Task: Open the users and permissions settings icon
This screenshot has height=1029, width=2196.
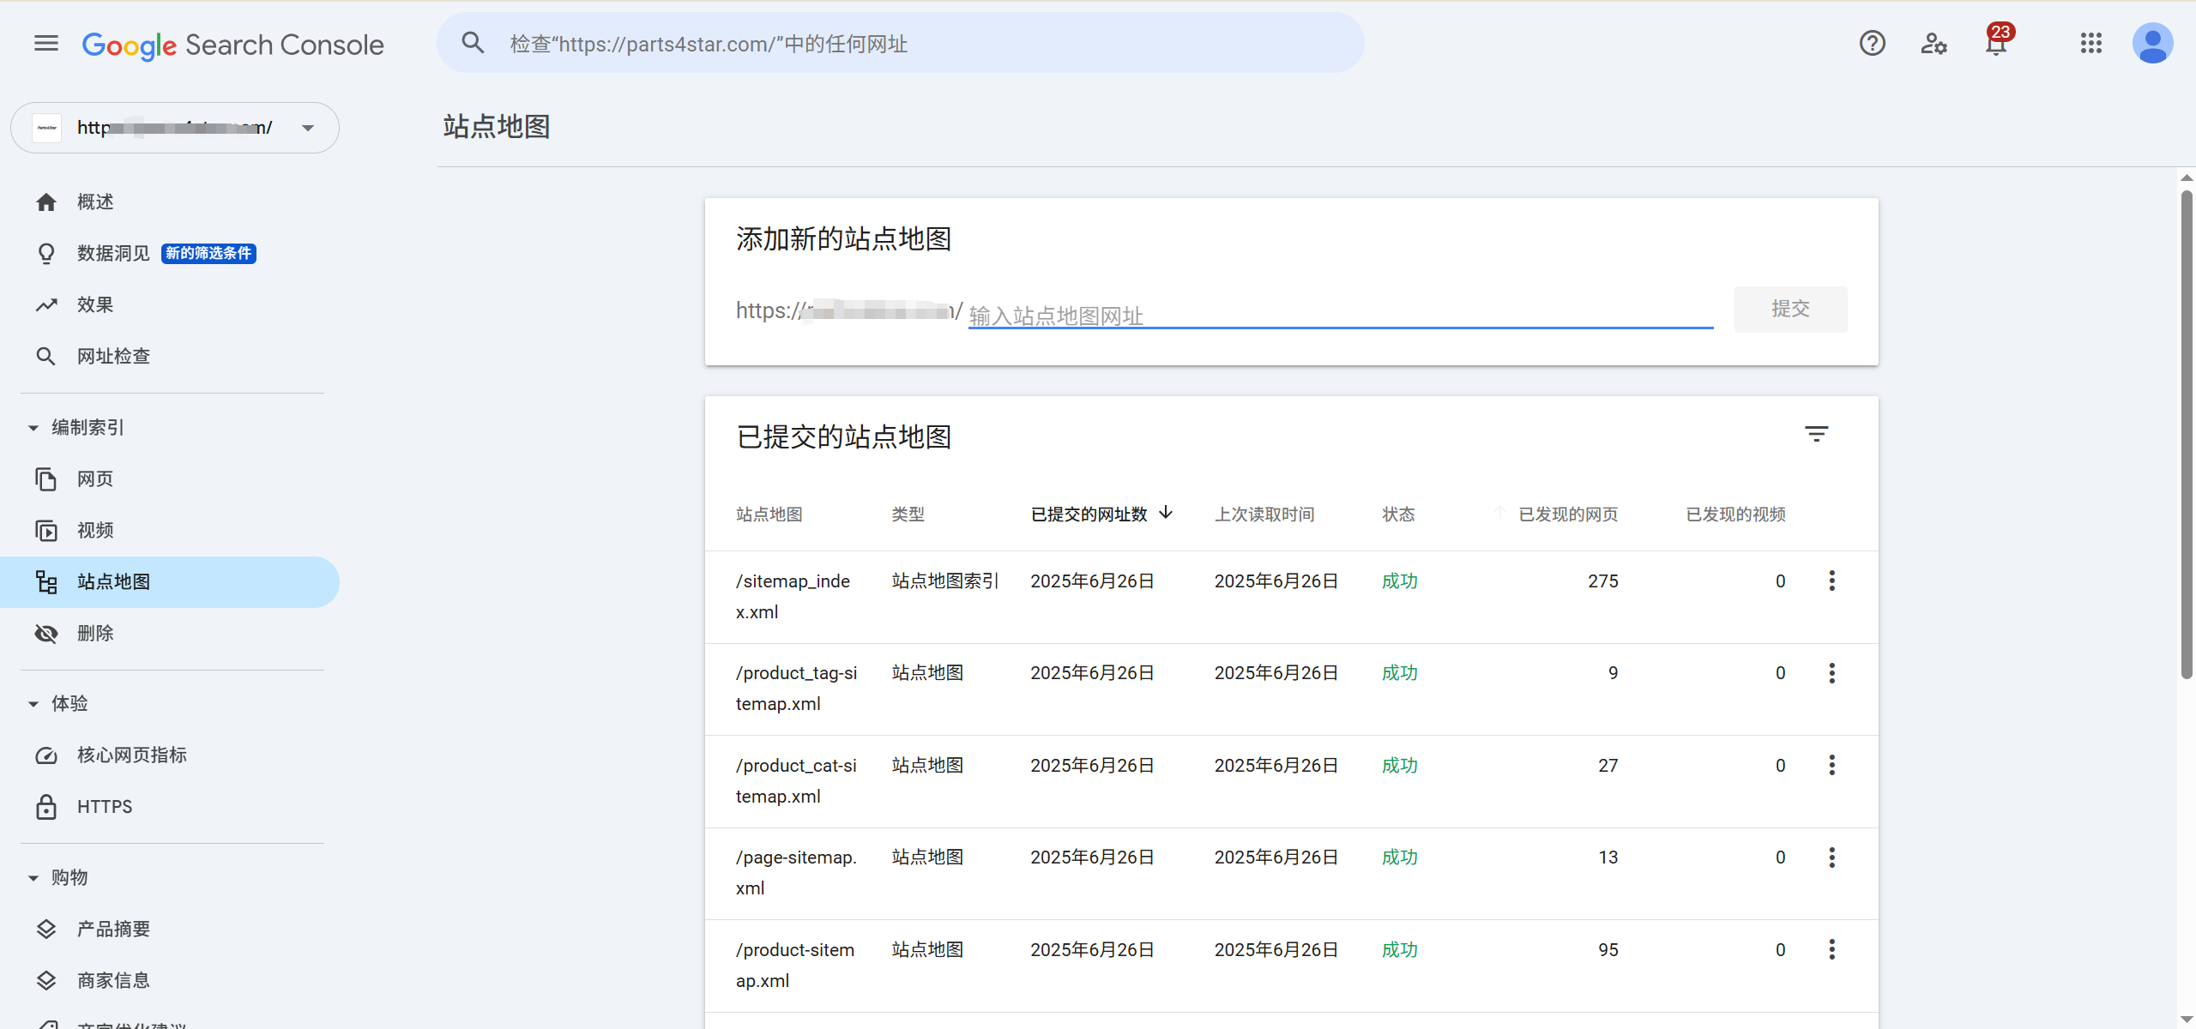Action: pos(1934,43)
